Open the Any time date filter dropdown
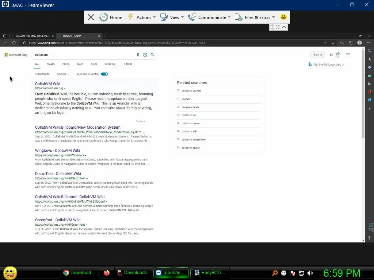Viewport: 374px width, 280px height. tap(63, 74)
